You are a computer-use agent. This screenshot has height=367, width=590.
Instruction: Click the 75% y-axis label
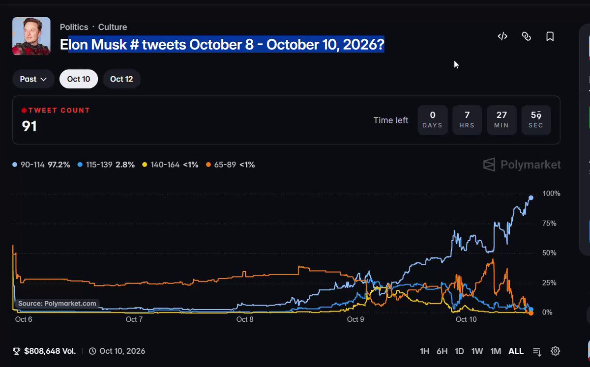click(548, 224)
